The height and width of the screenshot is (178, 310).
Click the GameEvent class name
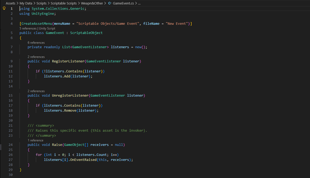coord(55,33)
